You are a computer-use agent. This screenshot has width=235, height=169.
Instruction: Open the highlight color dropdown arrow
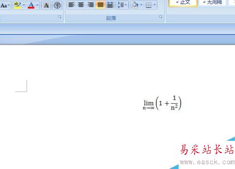coord(24,5)
